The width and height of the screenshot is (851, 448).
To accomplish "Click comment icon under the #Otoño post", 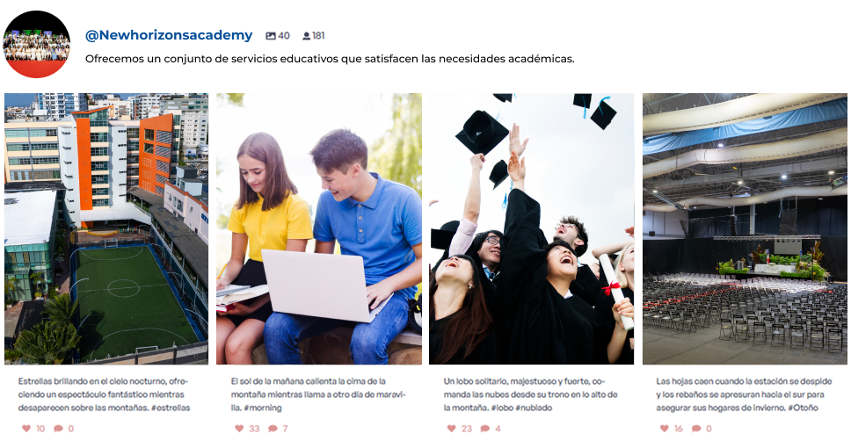I will [x=695, y=429].
